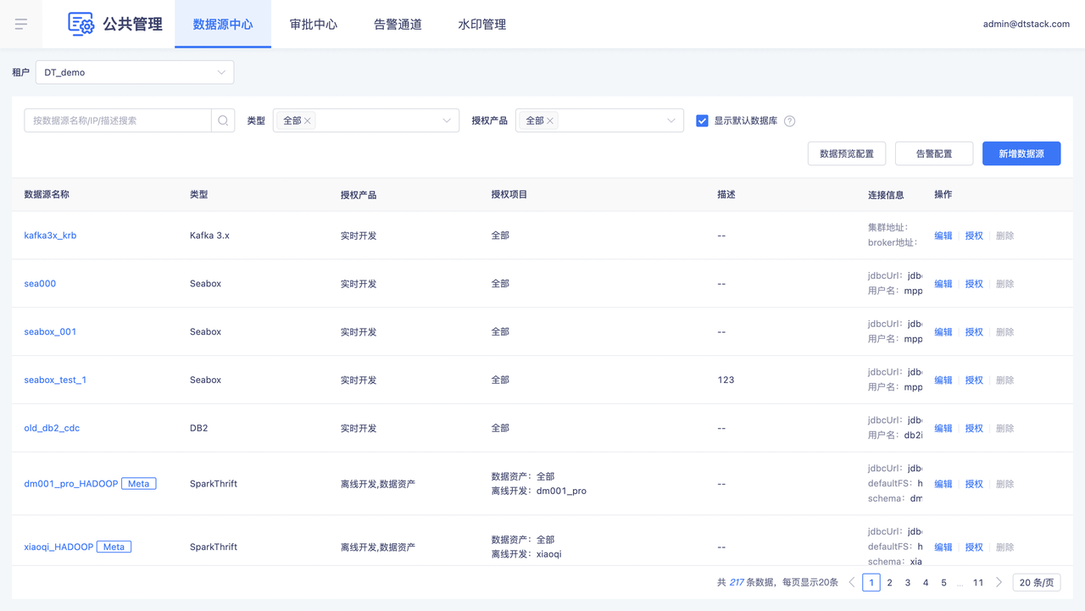This screenshot has width=1085, height=611.
Task: Open the 20 条/页 page size selector
Action: [1036, 582]
